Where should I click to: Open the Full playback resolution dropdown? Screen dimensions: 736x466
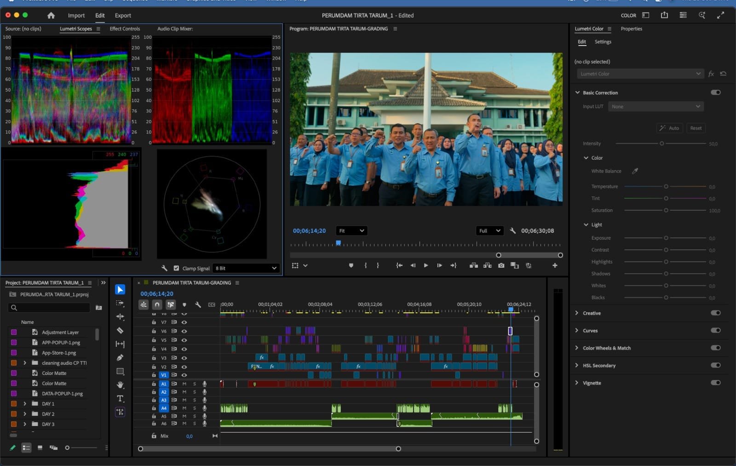[x=489, y=230]
